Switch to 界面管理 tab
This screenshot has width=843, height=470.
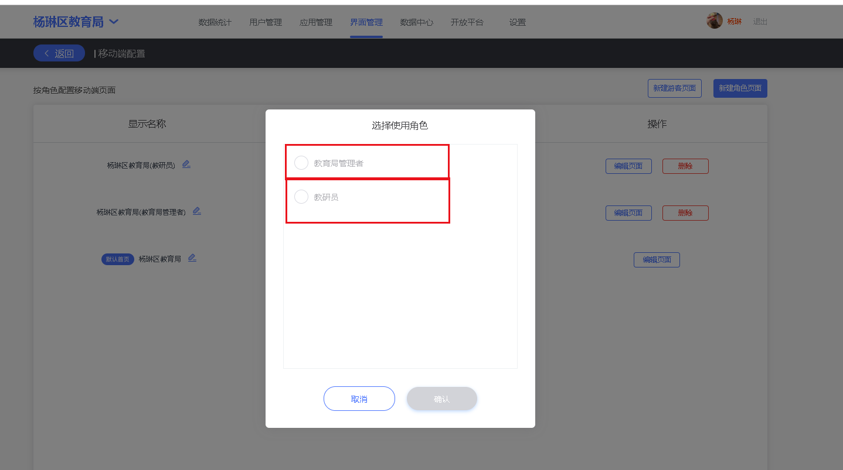(366, 22)
